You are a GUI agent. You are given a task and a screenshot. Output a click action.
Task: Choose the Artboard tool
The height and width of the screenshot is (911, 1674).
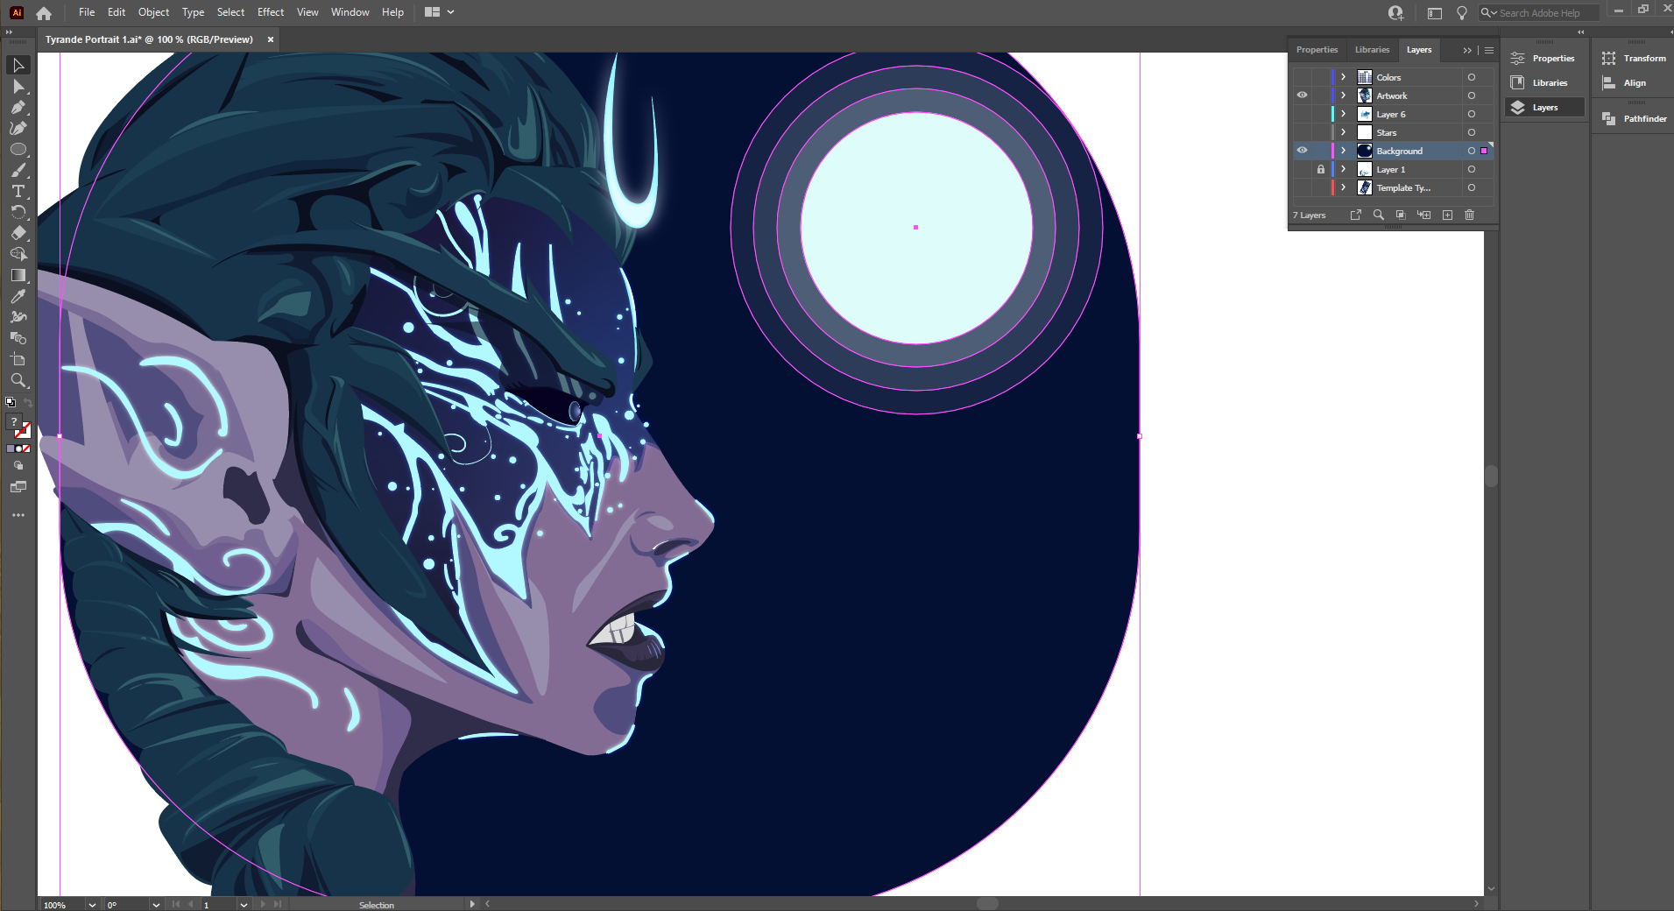click(x=18, y=359)
